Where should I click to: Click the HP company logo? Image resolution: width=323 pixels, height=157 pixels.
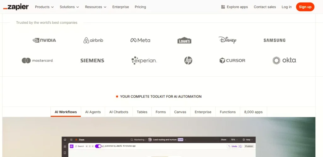tap(188, 61)
